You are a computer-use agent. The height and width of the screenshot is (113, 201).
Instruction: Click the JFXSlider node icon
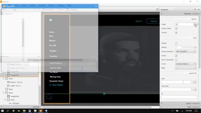click(10, 103)
